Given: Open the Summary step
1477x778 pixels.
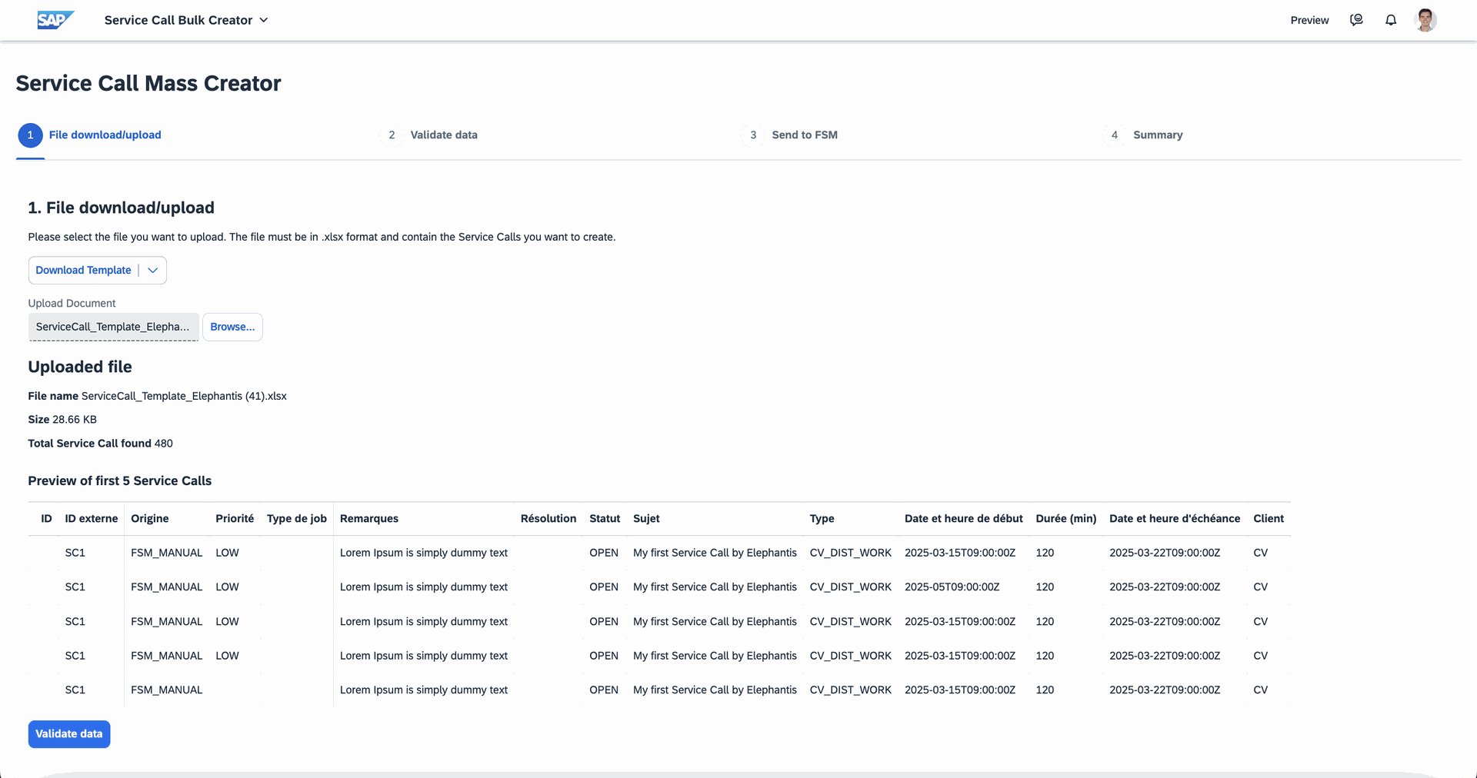Looking at the screenshot, I should [1157, 135].
